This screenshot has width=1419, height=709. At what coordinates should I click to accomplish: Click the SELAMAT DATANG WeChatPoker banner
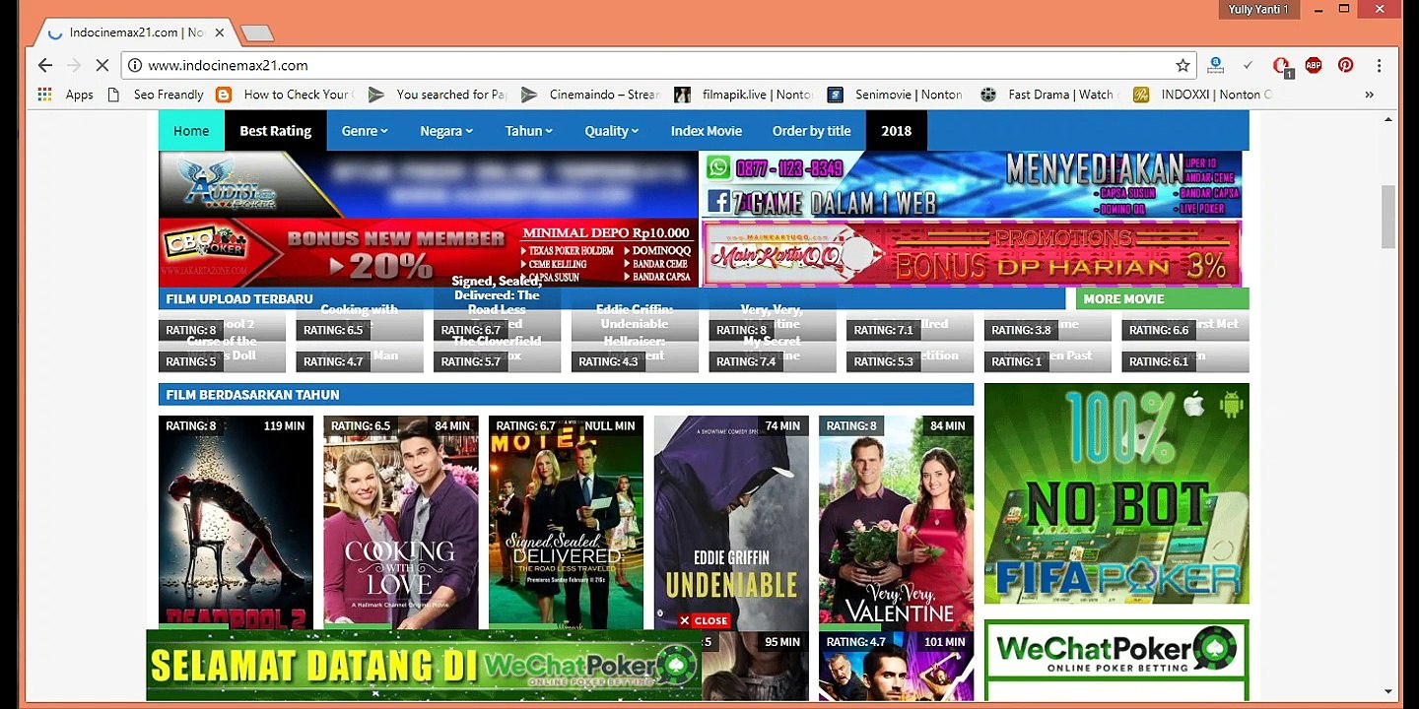point(424,665)
